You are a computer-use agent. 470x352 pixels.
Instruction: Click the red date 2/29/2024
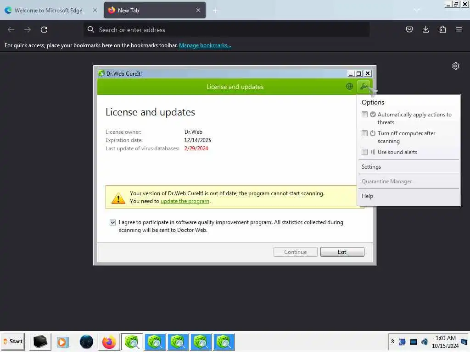196,148
